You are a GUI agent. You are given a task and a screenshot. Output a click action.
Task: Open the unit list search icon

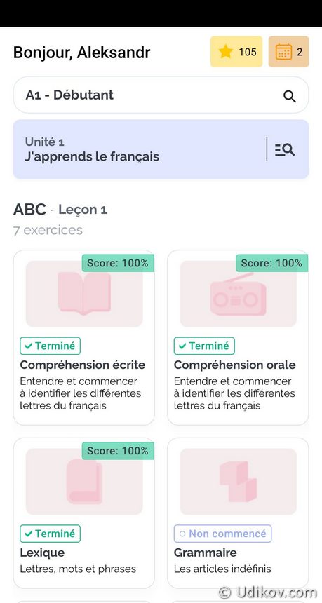tap(285, 149)
